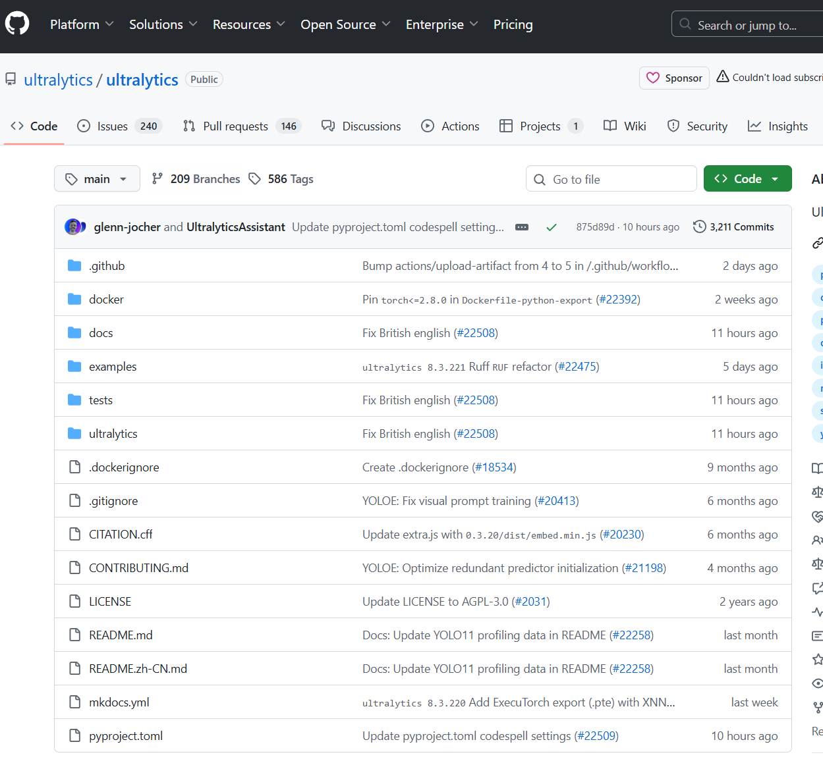Switch to the Projects tab
This screenshot has height=765, width=823.
point(541,126)
